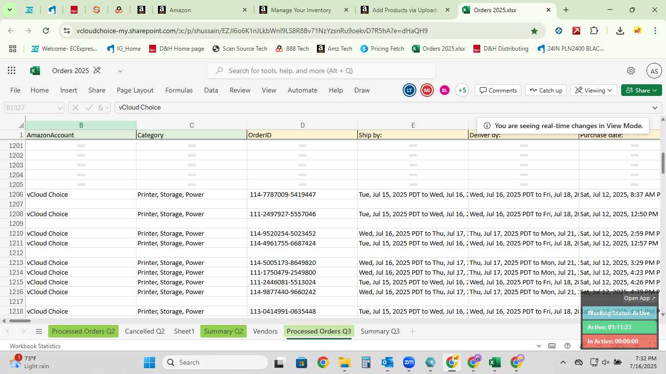Screen dimensions: 666x374
Task: Show hidden system tray icons chevron
Action: click(x=563, y=362)
